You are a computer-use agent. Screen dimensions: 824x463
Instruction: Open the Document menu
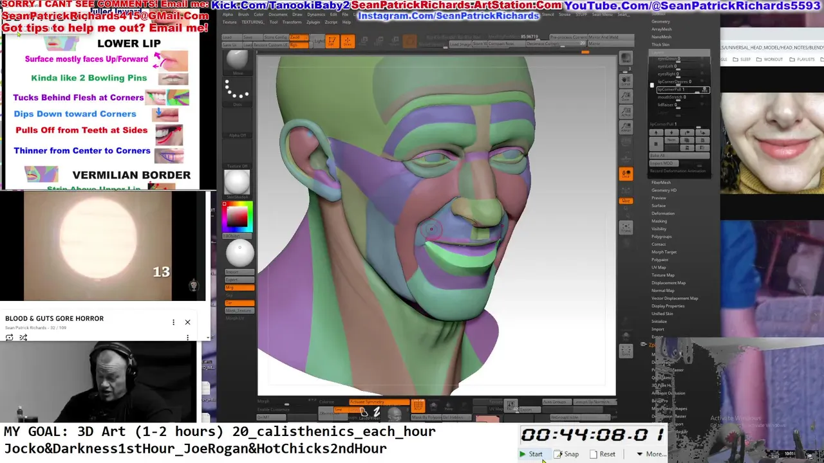tap(278, 14)
